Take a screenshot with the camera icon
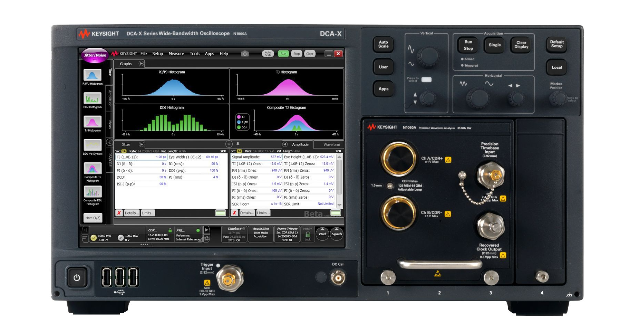 [245, 54]
